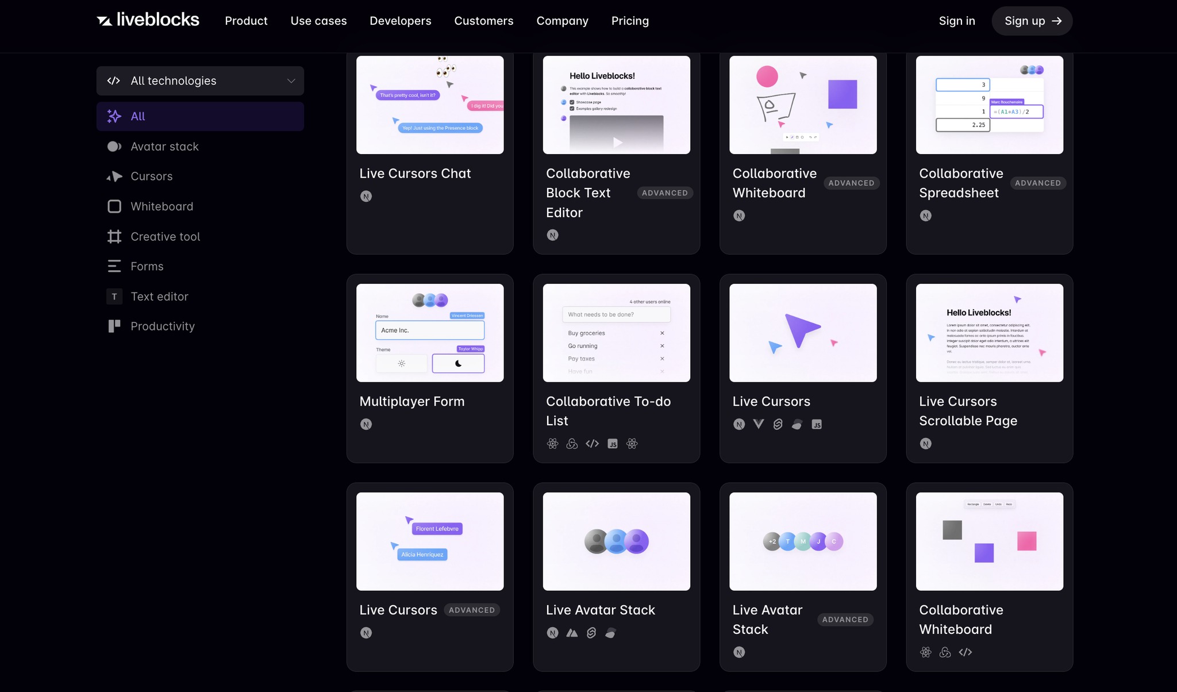The width and height of the screenshot is (1177, 692).
Task: Filter by Cursors icon
Action: pos(114,176)
